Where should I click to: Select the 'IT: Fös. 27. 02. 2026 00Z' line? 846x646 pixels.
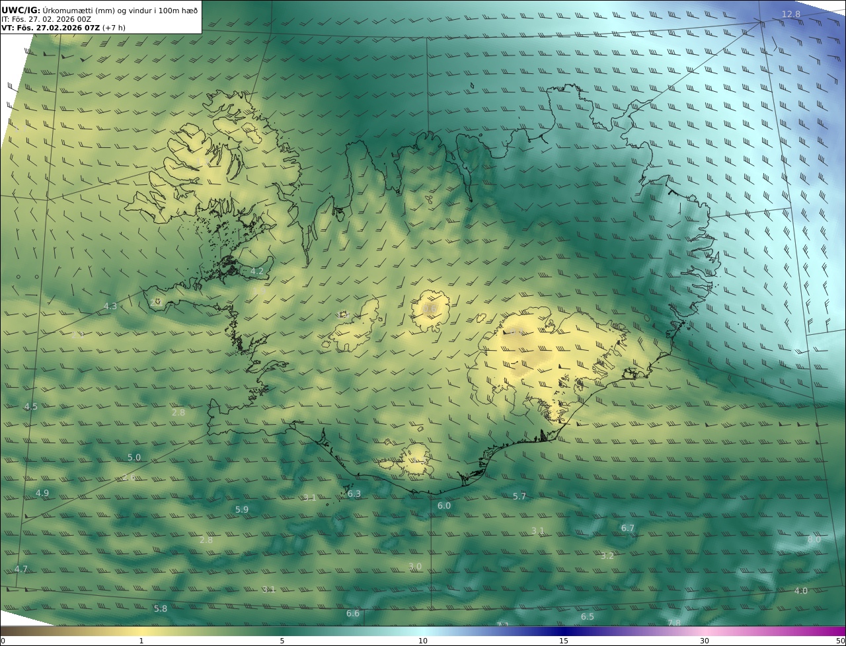pos(46,19)
